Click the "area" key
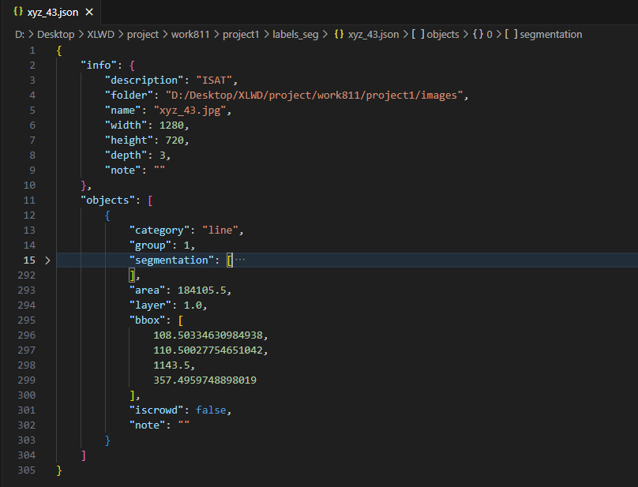 148,290
